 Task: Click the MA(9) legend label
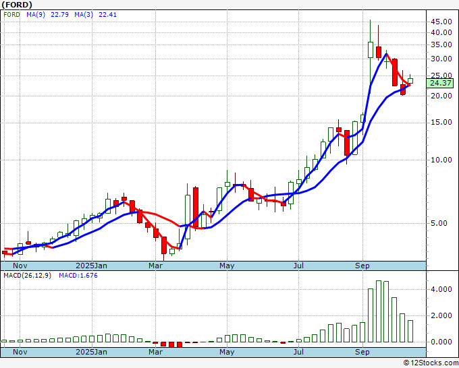(x=36, y=15)
